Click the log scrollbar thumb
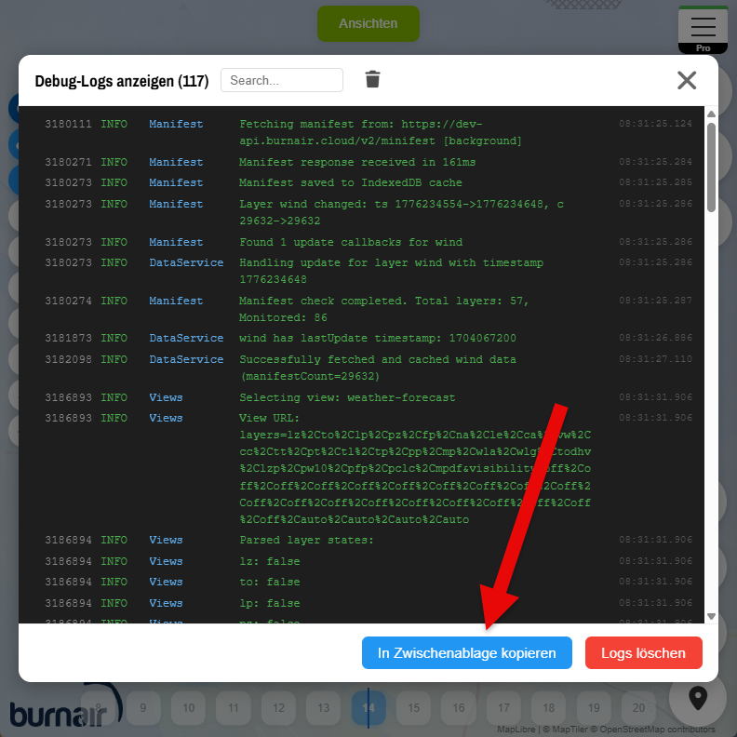737x737 pixels. pyautogui.click(x=711, y=167)
